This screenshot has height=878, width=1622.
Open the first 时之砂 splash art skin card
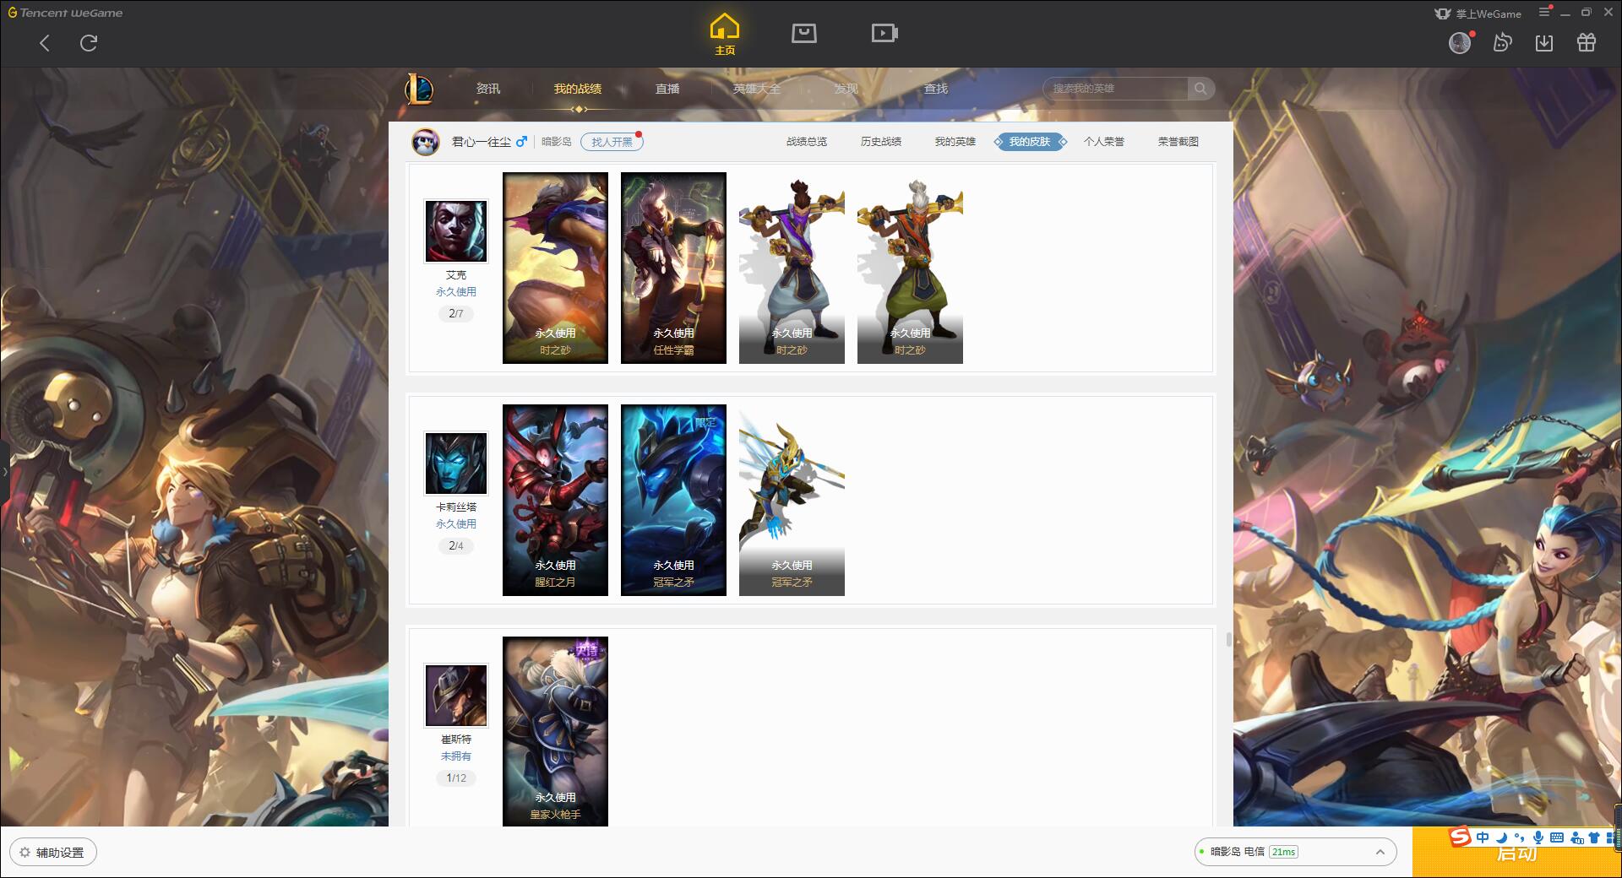tap(555, 268)
